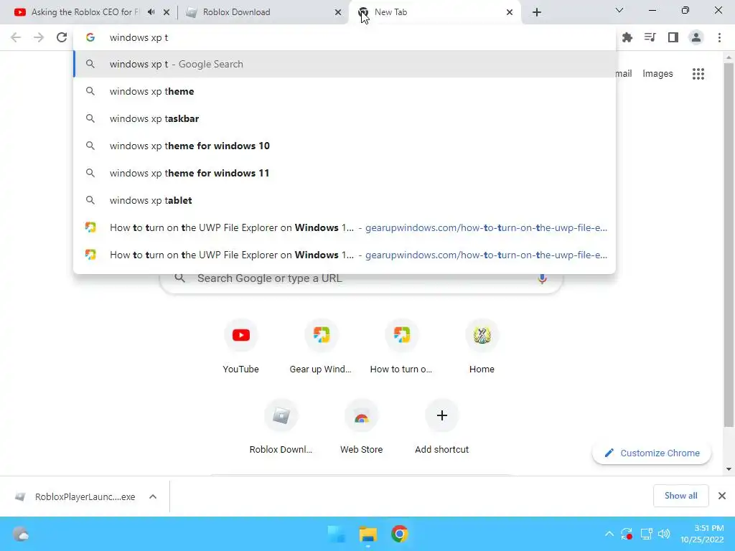
Task: Click the Chrome taskbar icon
Action: (399, 534)
